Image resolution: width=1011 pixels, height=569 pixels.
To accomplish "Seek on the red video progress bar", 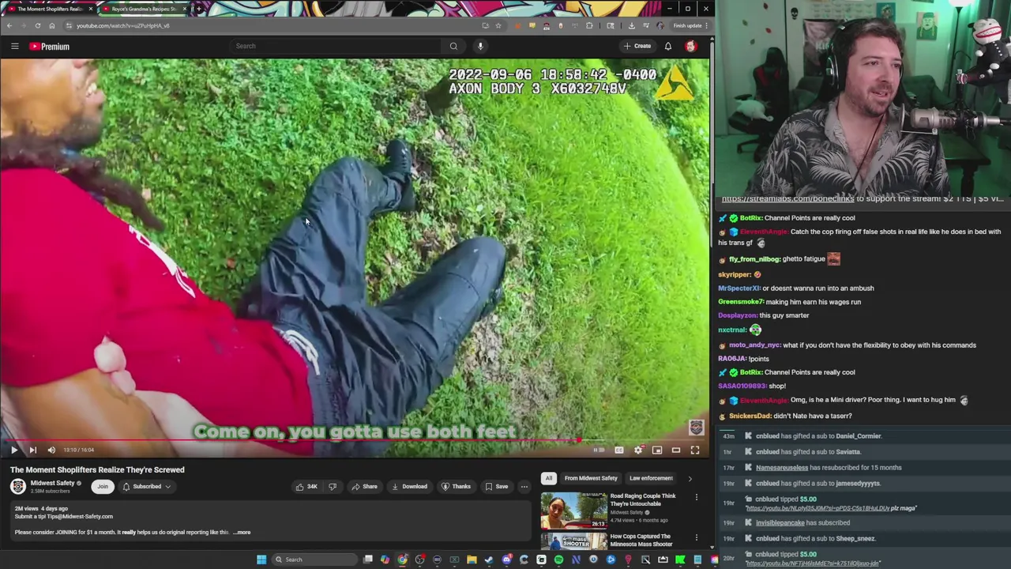I will tap(355, 440).
